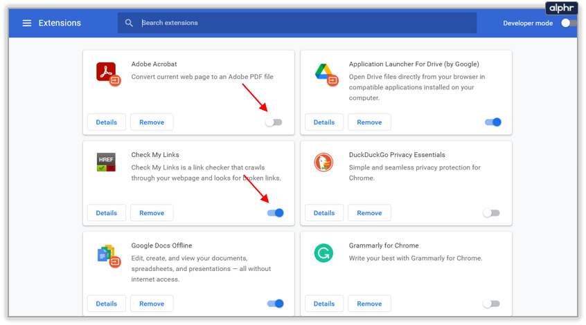Click 'Write your best with Grammarly' description
This screenshot has height=325, width=586.
coord(416,258)
